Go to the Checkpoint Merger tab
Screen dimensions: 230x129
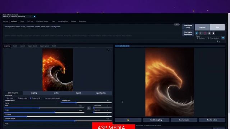click(42, 21)
